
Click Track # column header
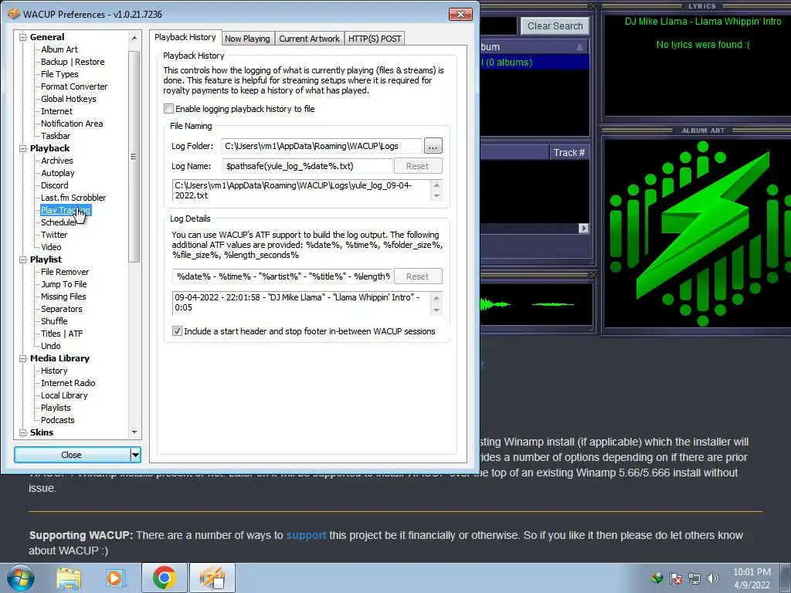point(569,152)
